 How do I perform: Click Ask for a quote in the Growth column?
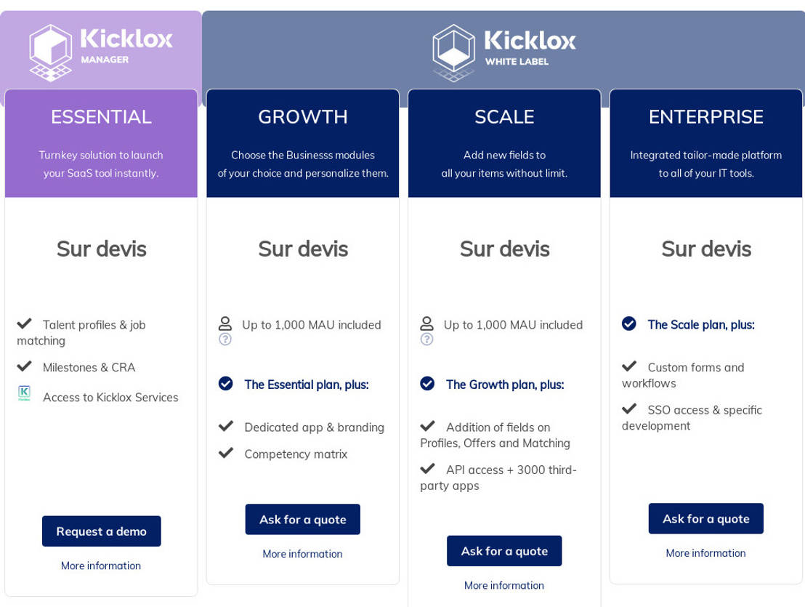302,519
